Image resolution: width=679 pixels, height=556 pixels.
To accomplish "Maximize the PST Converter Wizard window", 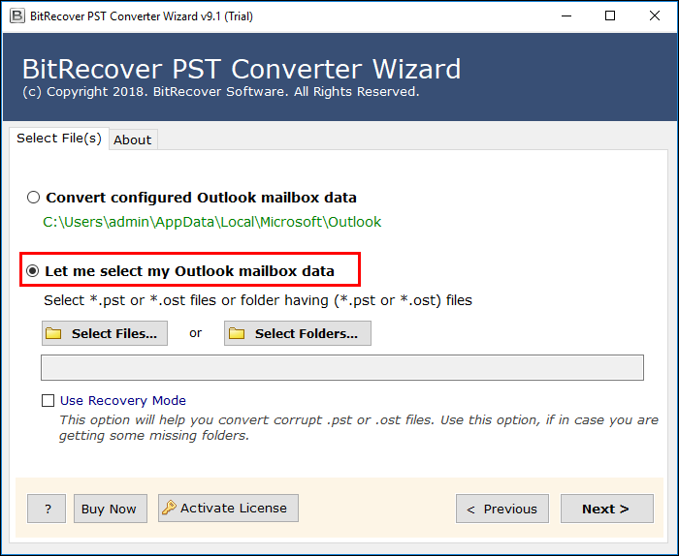I will (x=610, y=16).
